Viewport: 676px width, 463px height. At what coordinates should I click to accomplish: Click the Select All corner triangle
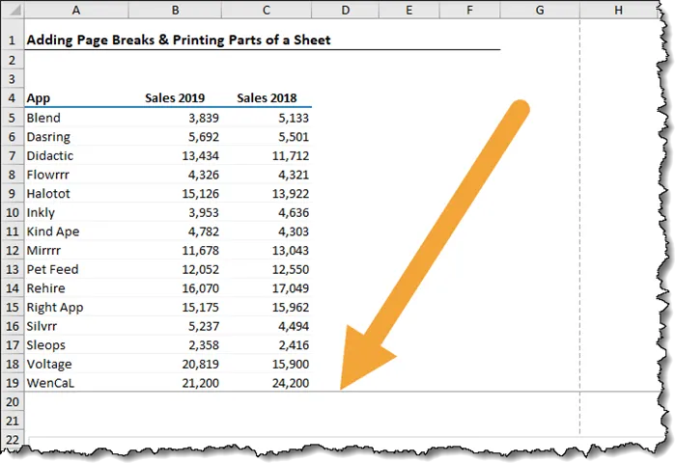coord(13,12)
